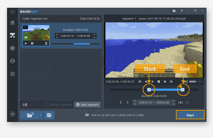
Task: Increase start time under the preview
Action: (x=135, y=101)
